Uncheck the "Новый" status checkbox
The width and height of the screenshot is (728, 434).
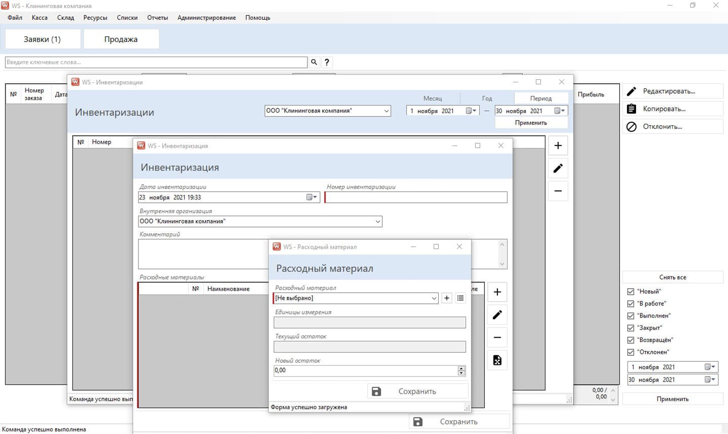(x=630, y=292)
